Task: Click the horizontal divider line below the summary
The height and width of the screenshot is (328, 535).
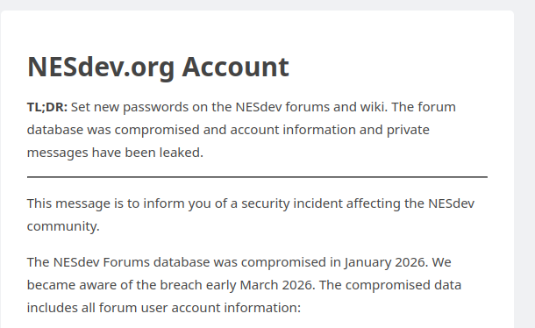Action: coord(257,177)
